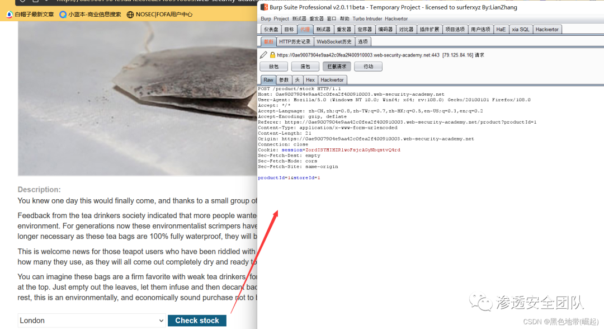Switch to the 用户选项 tab
Screen dimensions: 604x329
point(480,29)
